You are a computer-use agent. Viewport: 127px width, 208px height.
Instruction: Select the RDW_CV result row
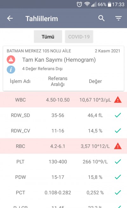pyautogui.click(x=63, y=131)
